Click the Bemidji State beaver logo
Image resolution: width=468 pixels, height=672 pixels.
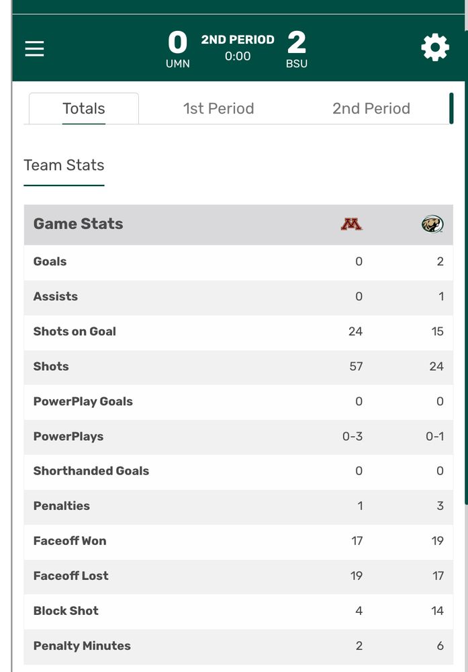(x=432, y=224)
